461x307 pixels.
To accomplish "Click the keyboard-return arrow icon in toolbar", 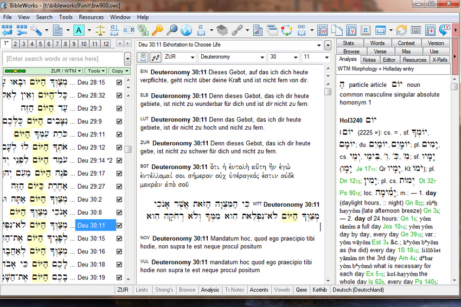I will (x=7, y=30).
